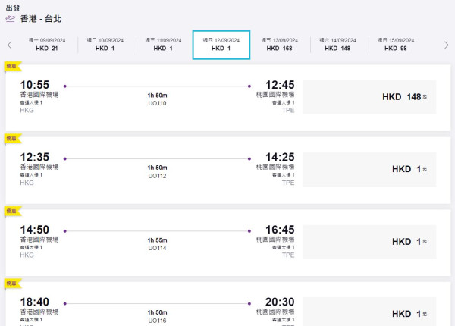Image resolution: width=455 pixels, height=326 pixels.
Task: Select Tuesday 10/09/2024 date tab
Action: (105, 44)
